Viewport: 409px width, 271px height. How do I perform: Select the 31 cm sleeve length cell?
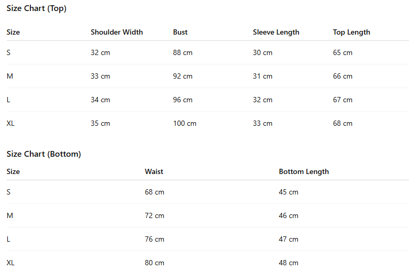pos(262,76)
